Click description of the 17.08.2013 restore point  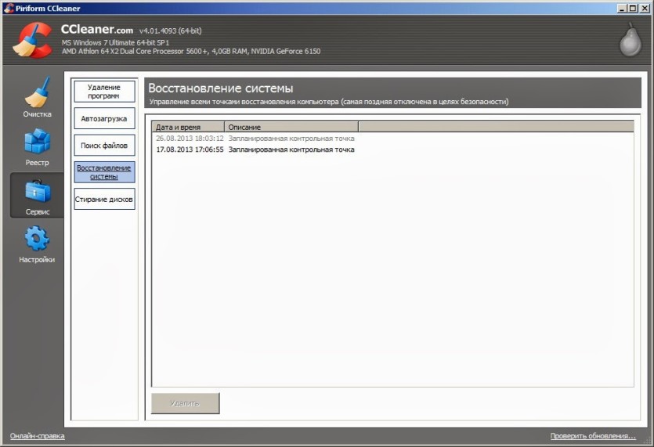coord(291,150)
